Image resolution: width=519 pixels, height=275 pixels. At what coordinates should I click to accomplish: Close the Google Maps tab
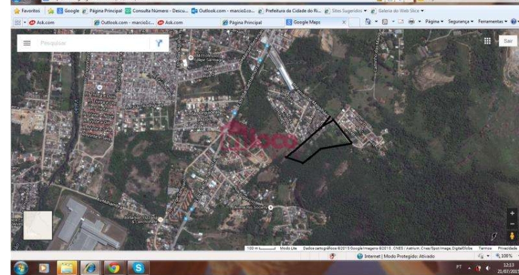click(344, 22)
